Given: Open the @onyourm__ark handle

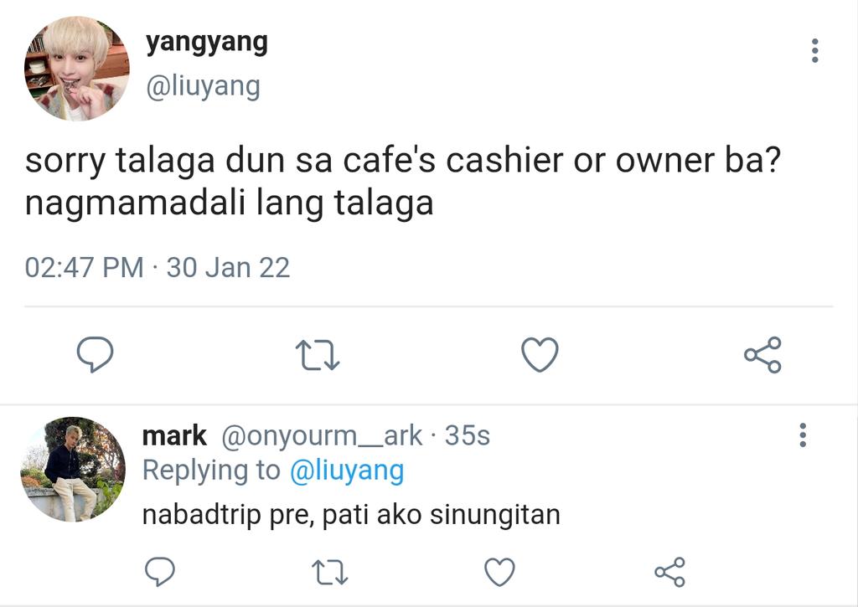Looking at the screenshot, I should 322,436.
